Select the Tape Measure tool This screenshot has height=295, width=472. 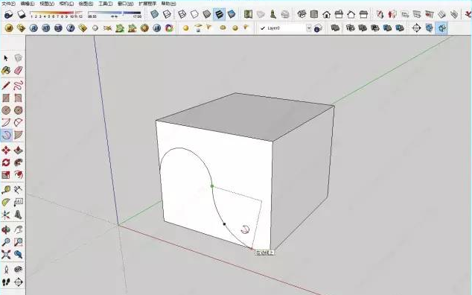[6, 190]
